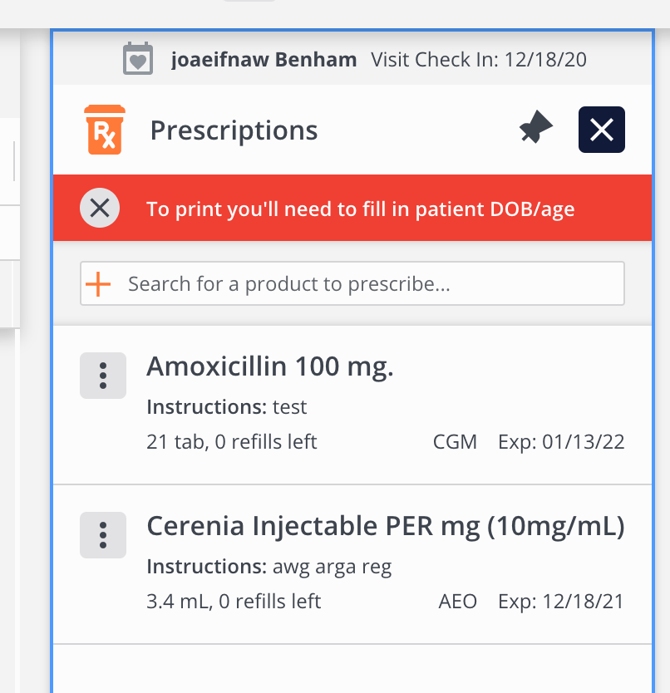670x693 pixels.
Task: Click the orange plus icon in search
Action: click(x=99, y=284)
